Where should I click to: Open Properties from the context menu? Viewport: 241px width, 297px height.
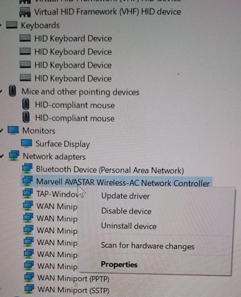pyautogui.click(x=119, y=264)
